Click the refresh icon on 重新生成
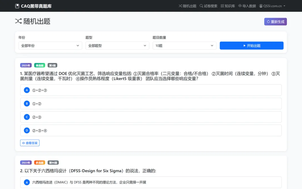302x189 pixels. (268, 22)
